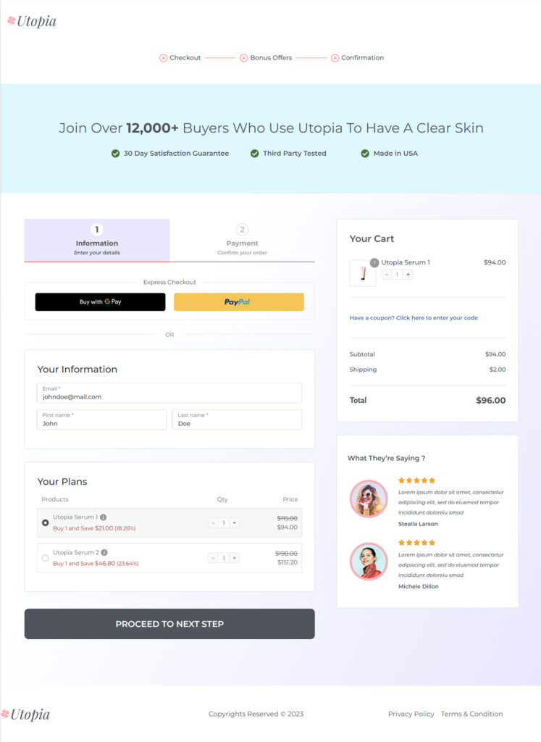Screen dimensions: 541x742
Task: Click the Utopia logo in the header
Action: (32, 21)
